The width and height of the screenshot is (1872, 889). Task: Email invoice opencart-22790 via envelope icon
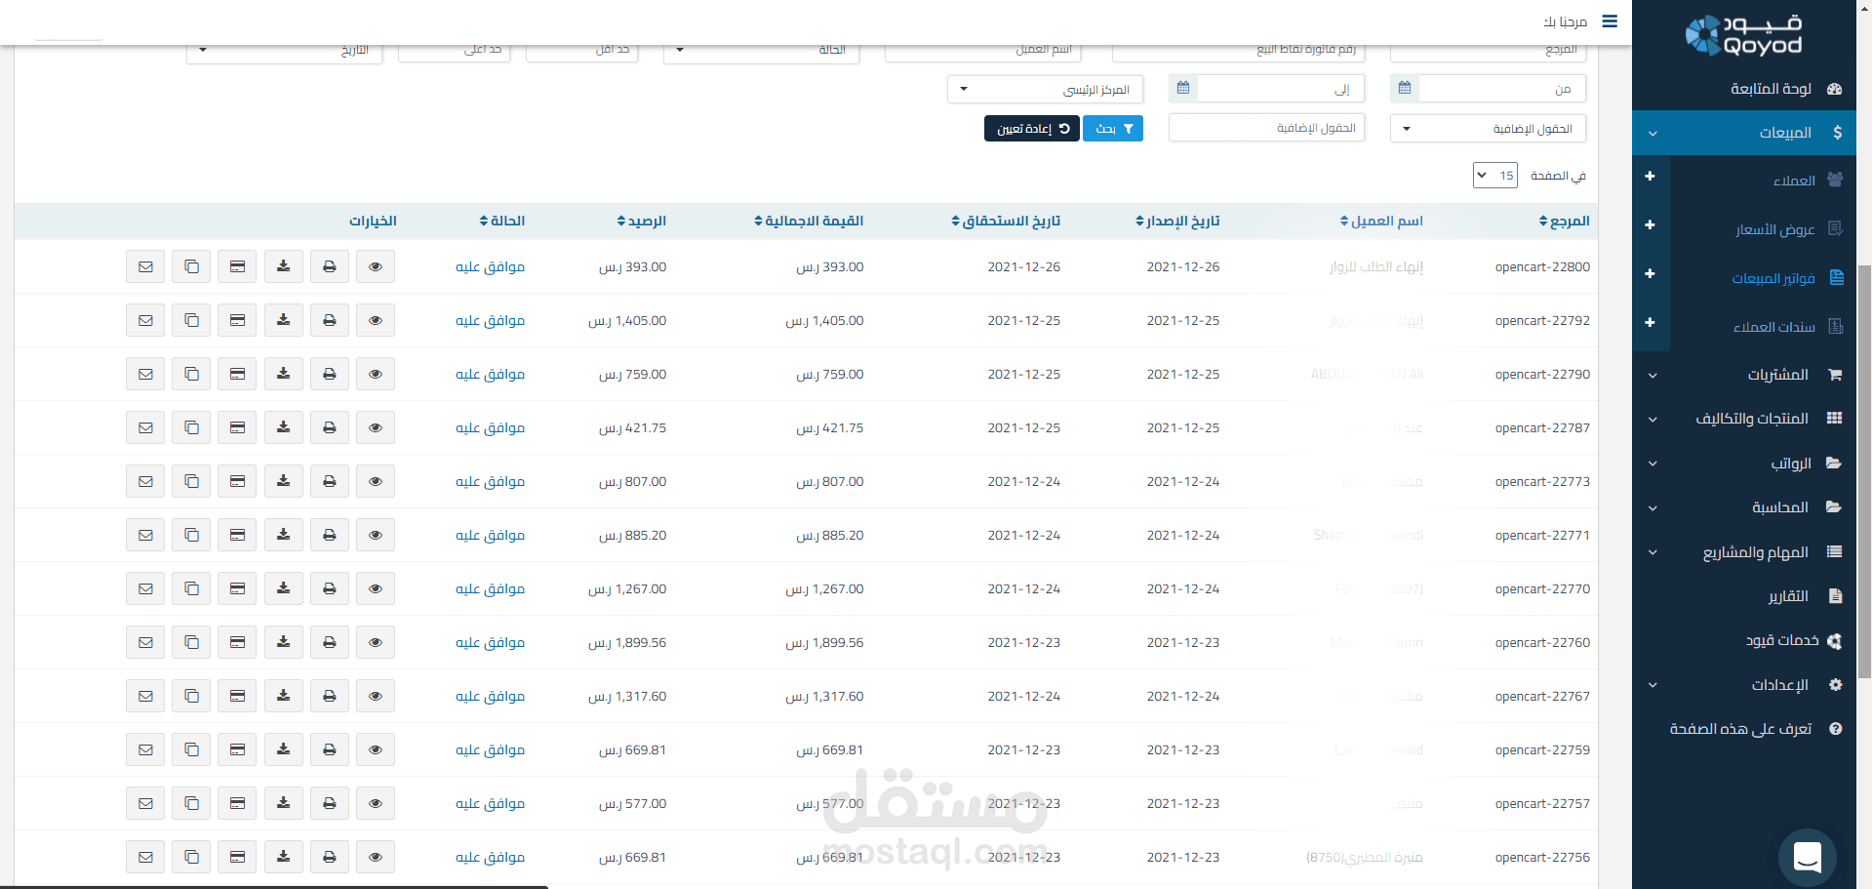(145, 374)
